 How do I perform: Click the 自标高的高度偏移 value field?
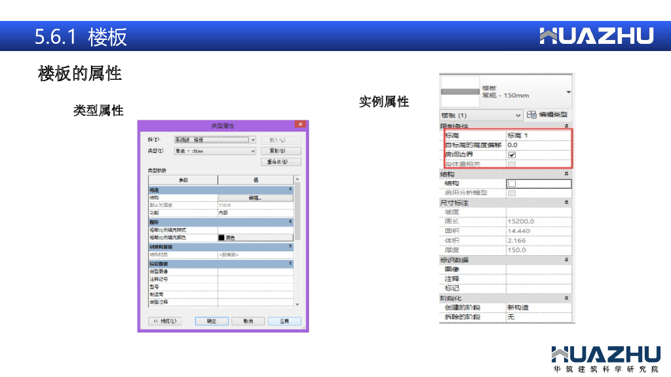537,145
